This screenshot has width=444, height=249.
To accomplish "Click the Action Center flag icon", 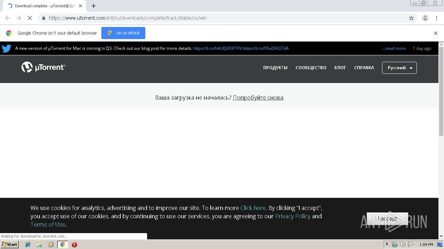I will point(411,245).
